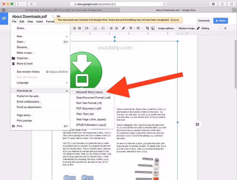Switch to the Convert PDF to DOC tab

tap(63, 10)
